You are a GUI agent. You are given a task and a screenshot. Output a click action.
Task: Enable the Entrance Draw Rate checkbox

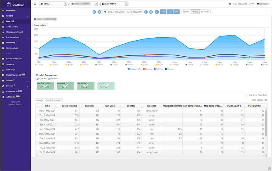pos(246,95)
